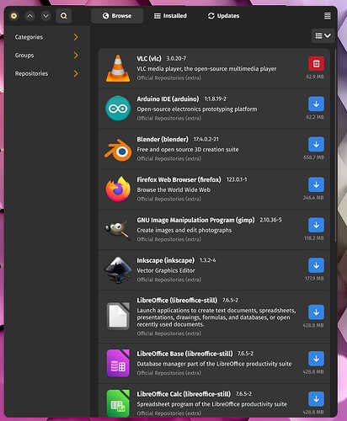Viewport: 347px width, 421px height.
Task: Open the list view sort dropdown
Action: (x=323, y=35)
